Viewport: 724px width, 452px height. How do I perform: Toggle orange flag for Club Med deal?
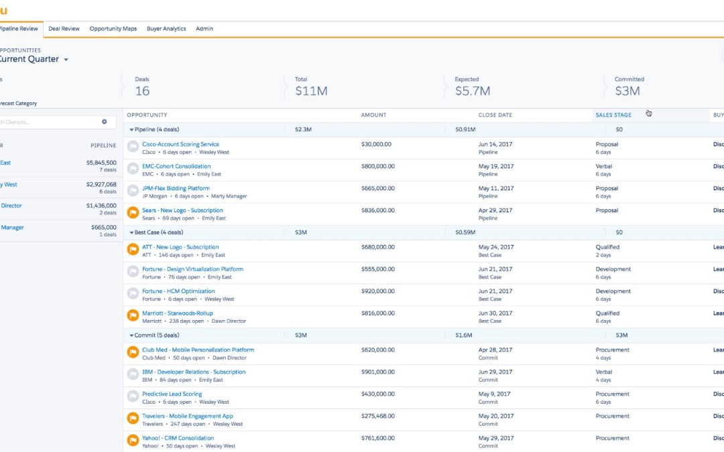click(133, 352)
